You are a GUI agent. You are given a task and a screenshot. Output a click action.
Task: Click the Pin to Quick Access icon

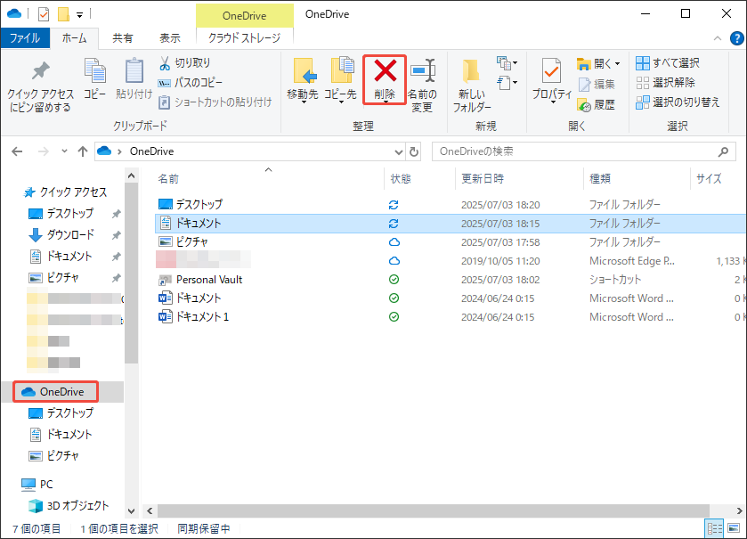[x=40, y=71]
